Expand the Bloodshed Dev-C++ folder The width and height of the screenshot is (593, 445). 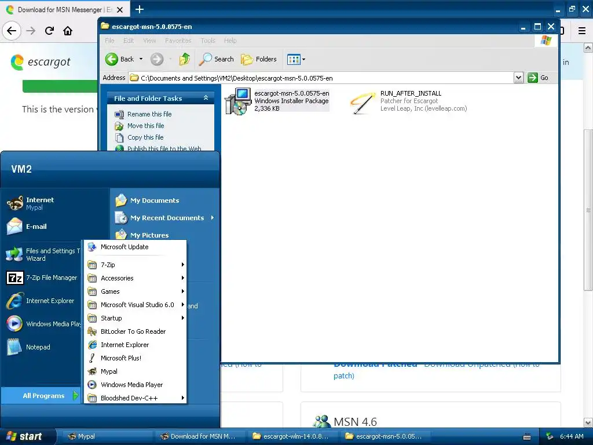(x=135, y=398)
